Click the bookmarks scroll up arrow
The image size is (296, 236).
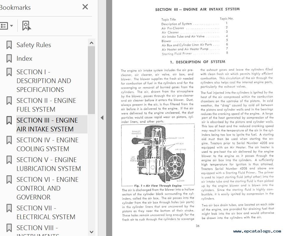pos(92,43)
